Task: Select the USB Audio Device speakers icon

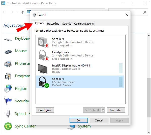Action: [x=44, y=82]
